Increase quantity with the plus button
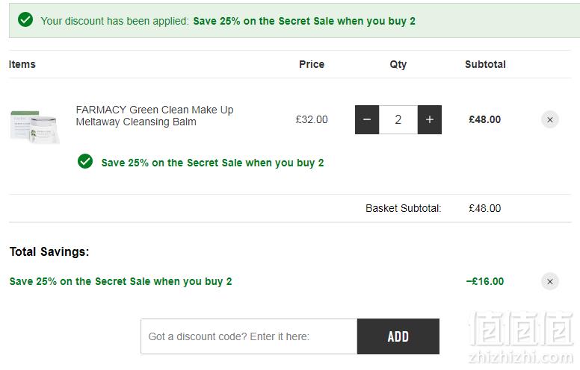580x370 pixels. tap(430, 119)
